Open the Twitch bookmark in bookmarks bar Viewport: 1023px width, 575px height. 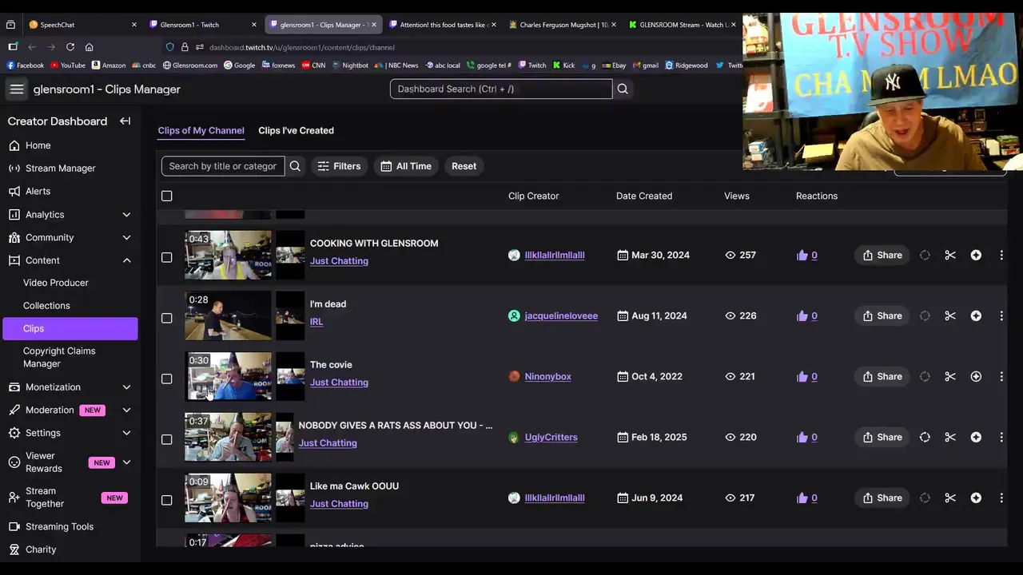(x=532, y=65)
